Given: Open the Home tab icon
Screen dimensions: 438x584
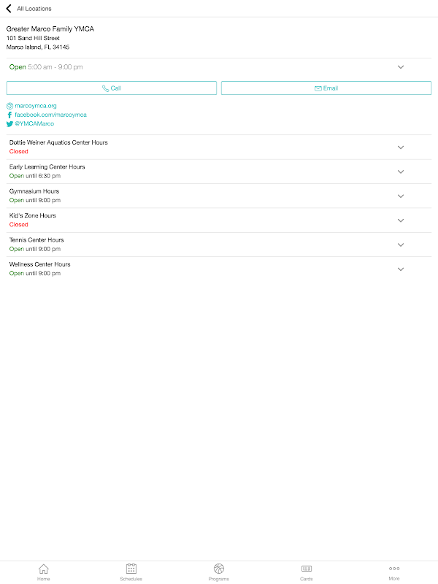Looking at the screenshot, I should coord(44,569).
